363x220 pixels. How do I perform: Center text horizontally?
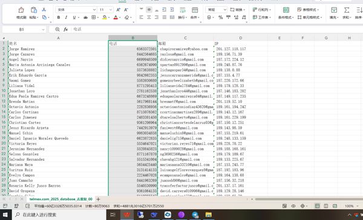[x=149, y=18]
